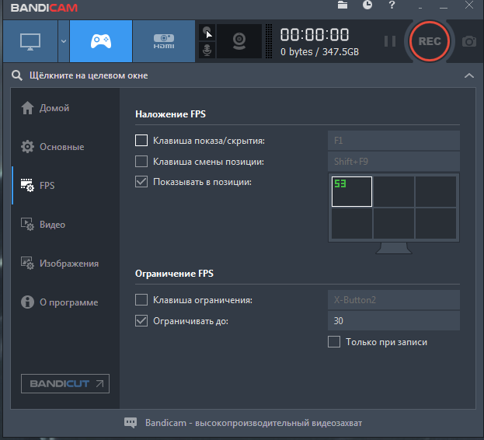This screenshot has width=484, height=440.
Task: Select HDMI device recording mode
Action: [x=164, y=41]
